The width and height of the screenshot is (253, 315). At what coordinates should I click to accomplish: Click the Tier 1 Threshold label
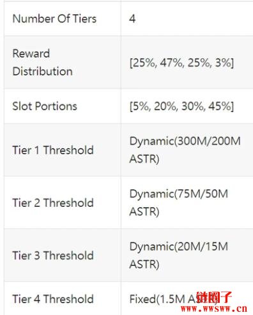point(53,150)
